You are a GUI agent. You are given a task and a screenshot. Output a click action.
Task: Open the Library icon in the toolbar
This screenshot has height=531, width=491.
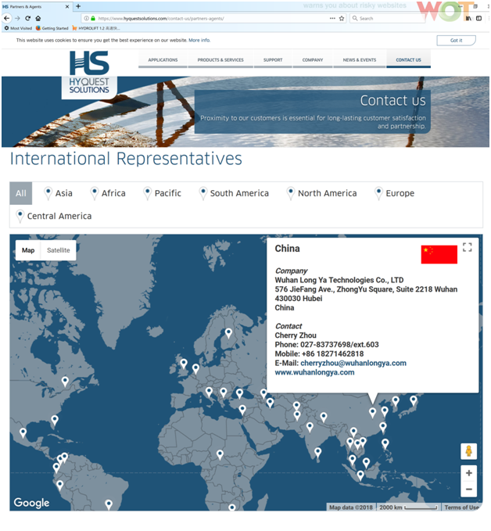click(x=468, y=18)
